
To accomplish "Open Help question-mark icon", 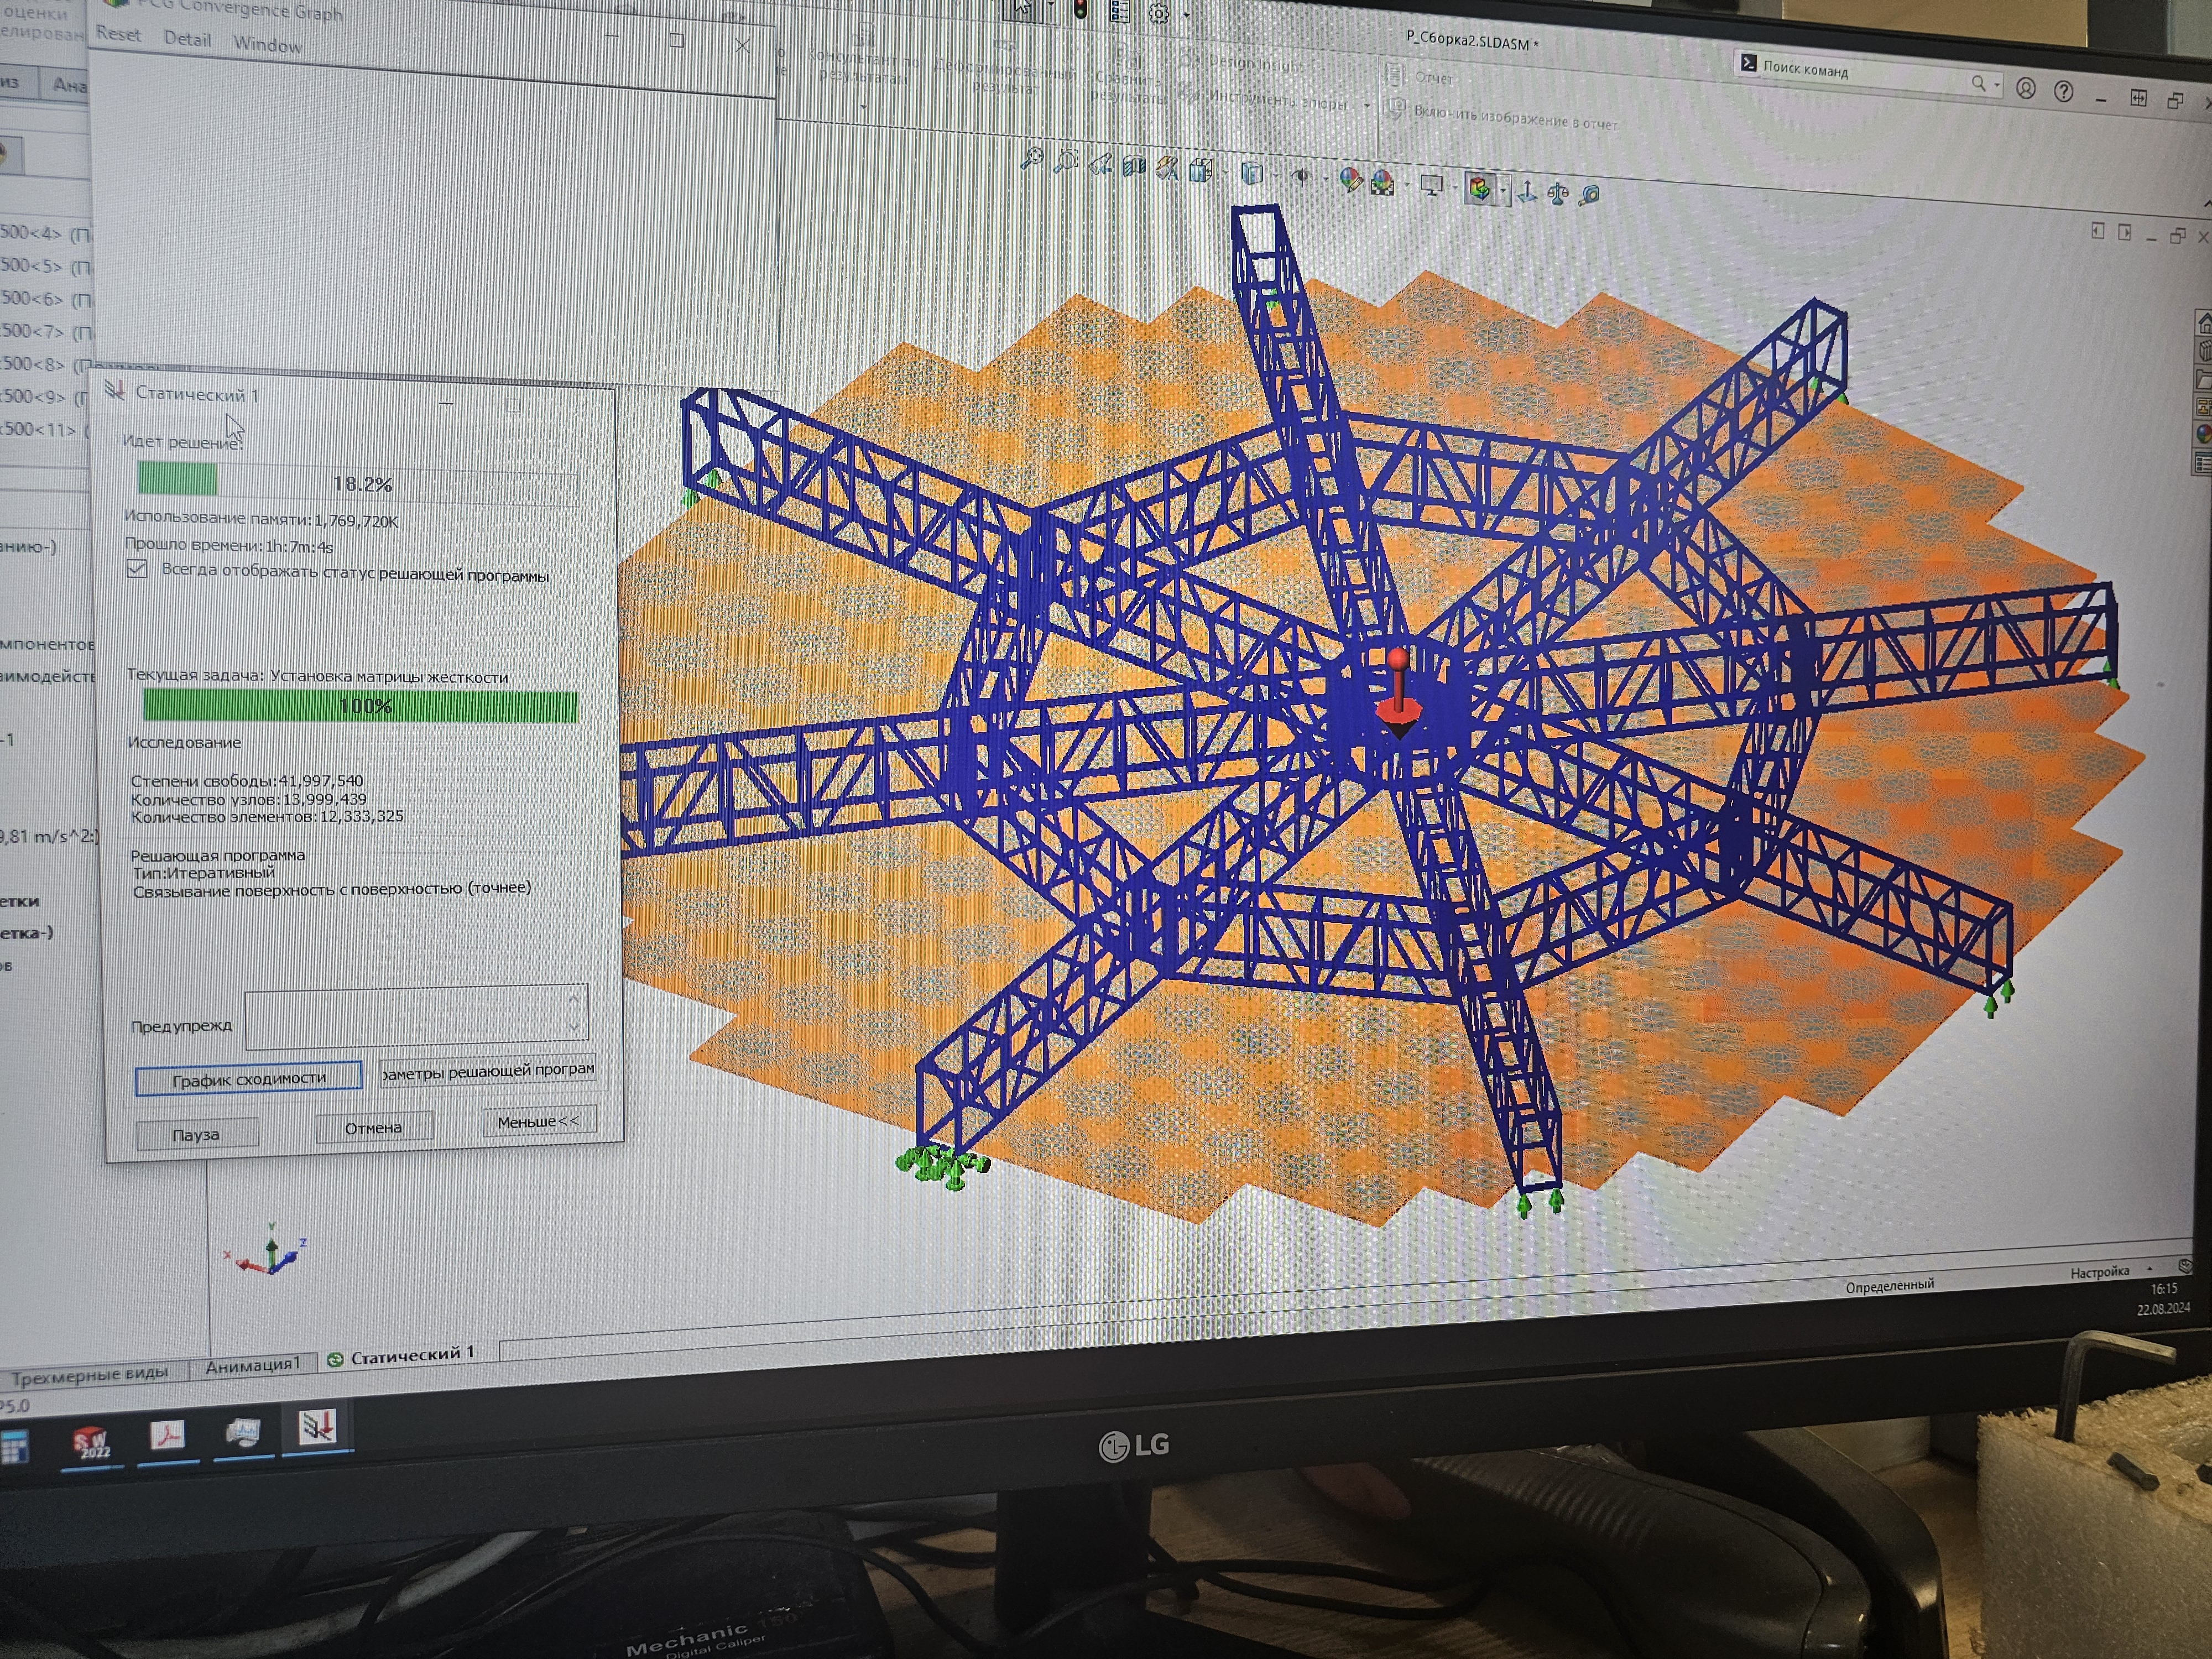I will pyautogui.click(x=2063, y=91).
